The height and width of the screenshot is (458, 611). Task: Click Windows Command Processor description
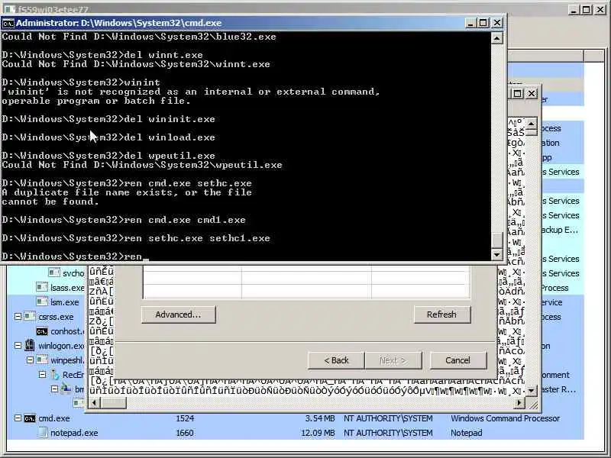coord(506,418)
